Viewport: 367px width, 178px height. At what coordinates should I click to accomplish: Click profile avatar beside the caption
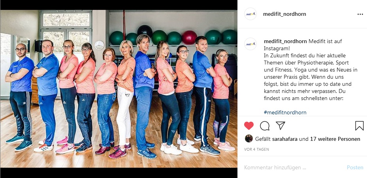pyautogui.click(x=250, y=44)
